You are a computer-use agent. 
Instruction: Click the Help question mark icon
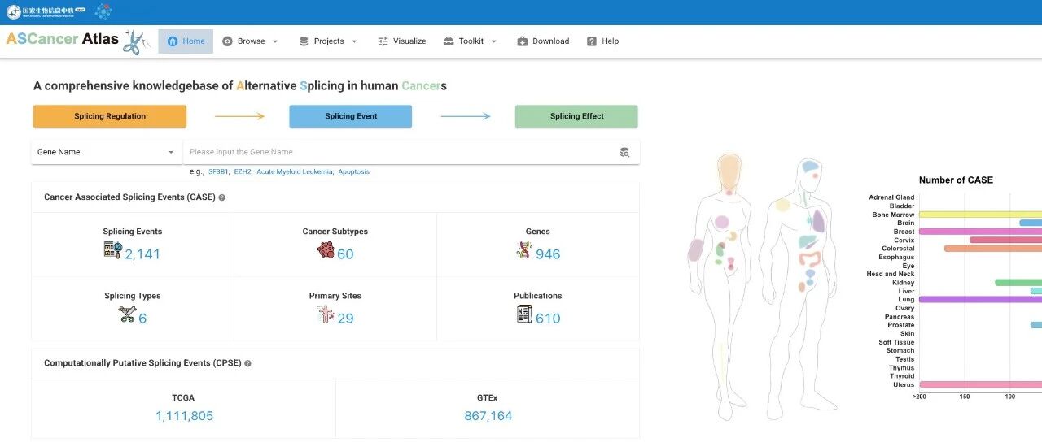pyautogui.click(x=592, y=41)
